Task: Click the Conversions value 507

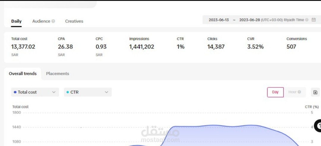Action: pyautogui.click(x=291, y=47)
